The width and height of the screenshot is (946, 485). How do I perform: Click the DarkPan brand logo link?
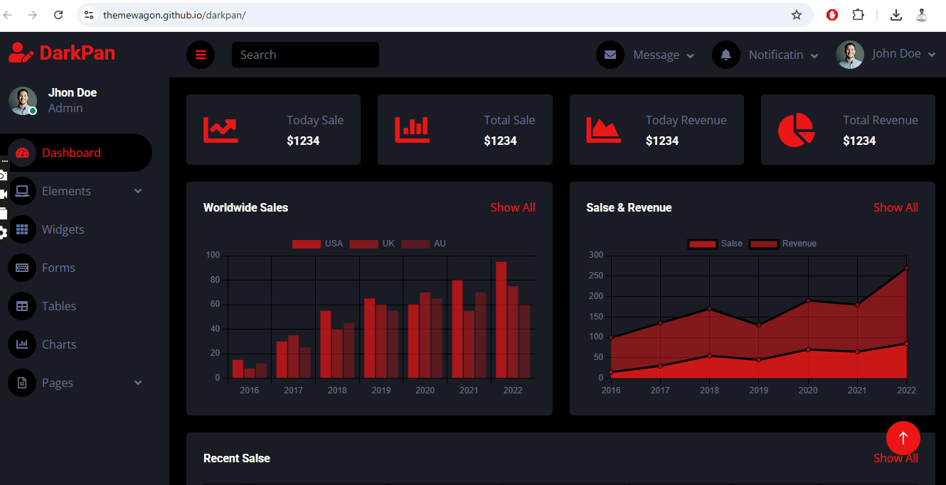point(62,53)
